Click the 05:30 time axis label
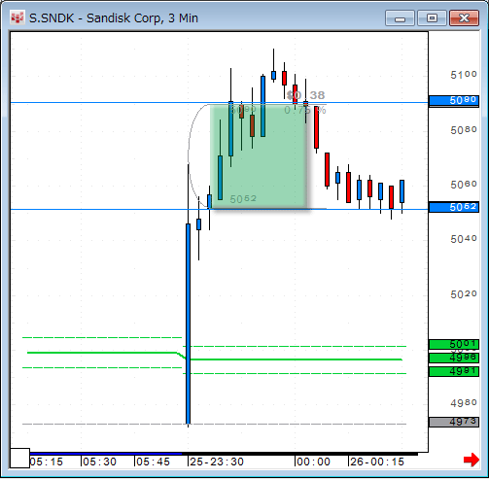The height and width of the screenshot is (479, 489). (99, 462)
